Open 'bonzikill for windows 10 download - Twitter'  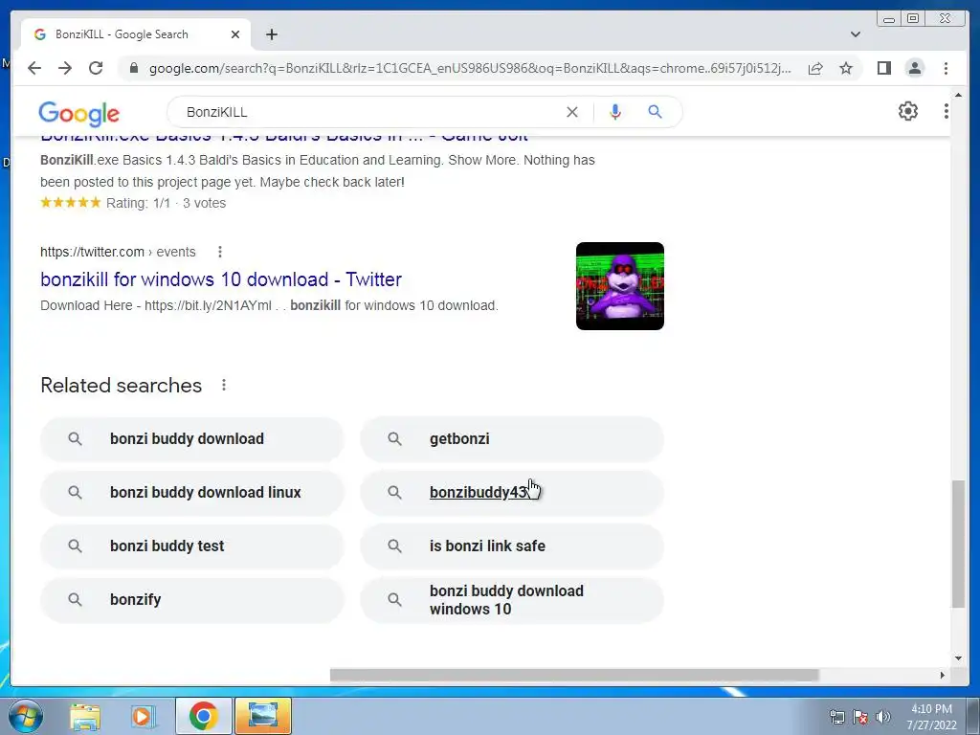(x=221, y=279)
